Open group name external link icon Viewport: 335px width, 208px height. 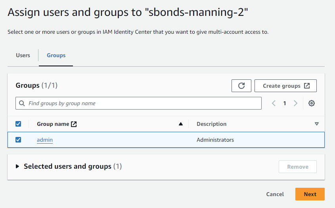(x=74, y=124)
